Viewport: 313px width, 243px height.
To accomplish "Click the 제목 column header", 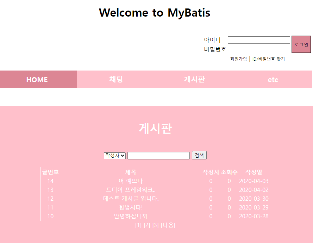I will click(131, 172).
